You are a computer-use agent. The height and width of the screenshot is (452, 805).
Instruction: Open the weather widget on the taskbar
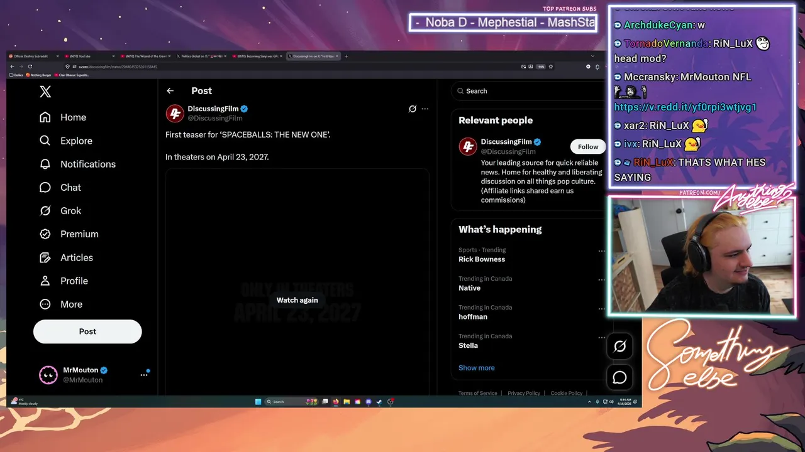point(25,402)
